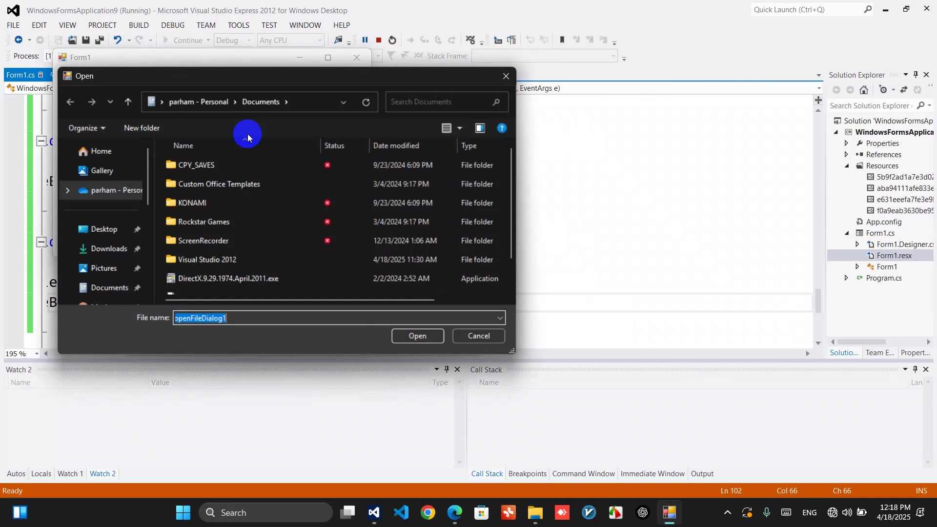The width and height of the screenshot is (937, 527).
Task: Click the Open dialog Help icon
Action: pyautogui.click(x=502, y=128)
